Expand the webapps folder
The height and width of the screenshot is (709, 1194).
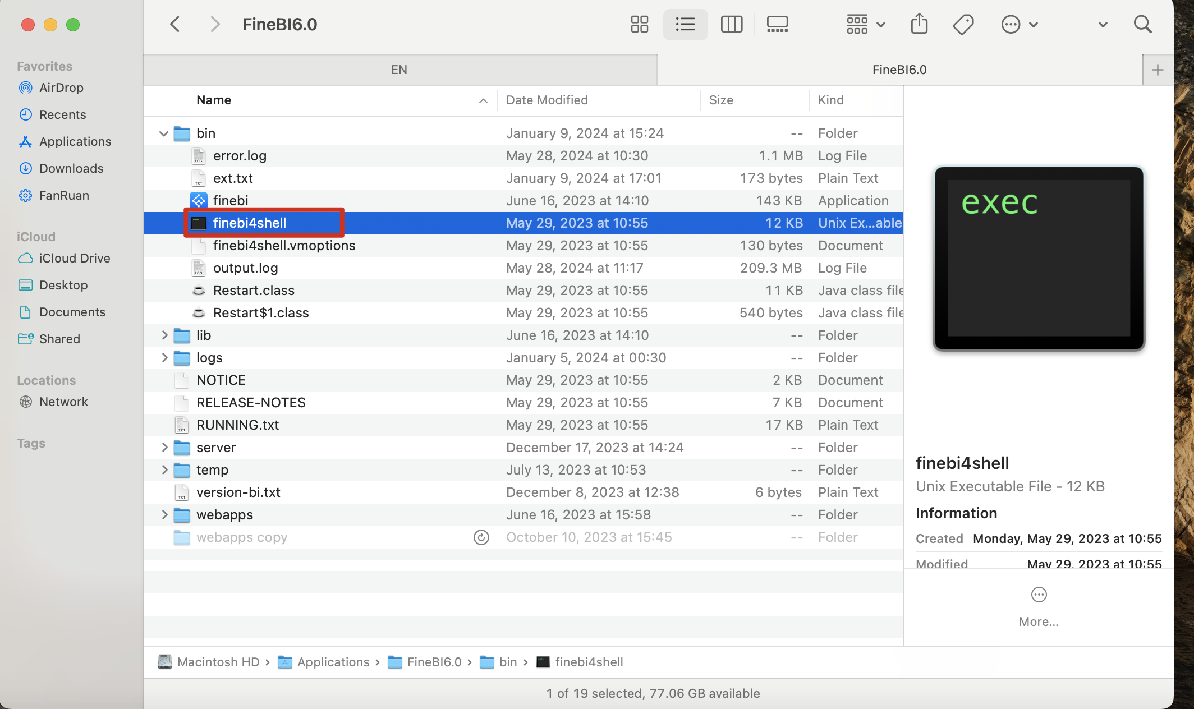pos(164,514)
